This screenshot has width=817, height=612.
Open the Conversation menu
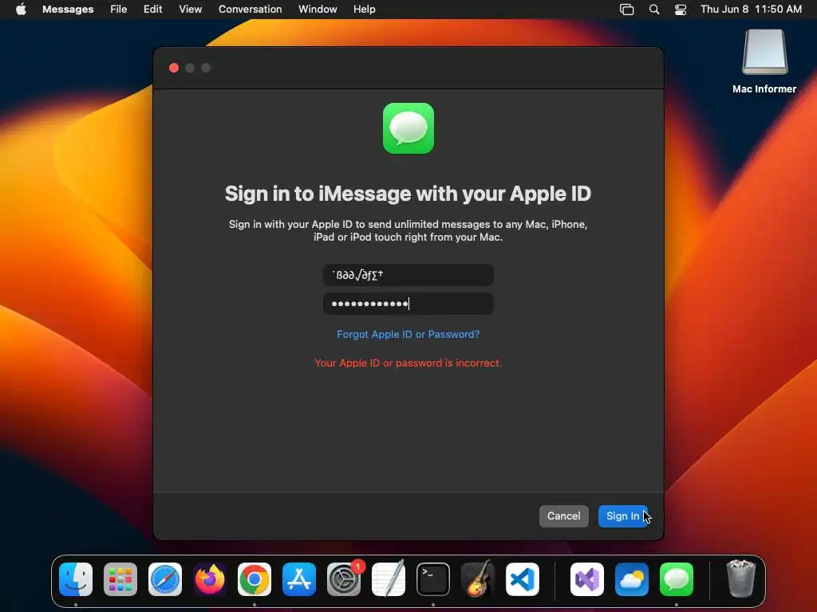pyautogui.click(x=250, y=10)
